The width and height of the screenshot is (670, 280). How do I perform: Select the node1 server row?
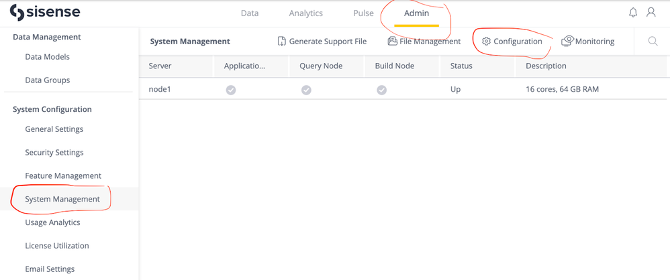[x=160, y=89]
